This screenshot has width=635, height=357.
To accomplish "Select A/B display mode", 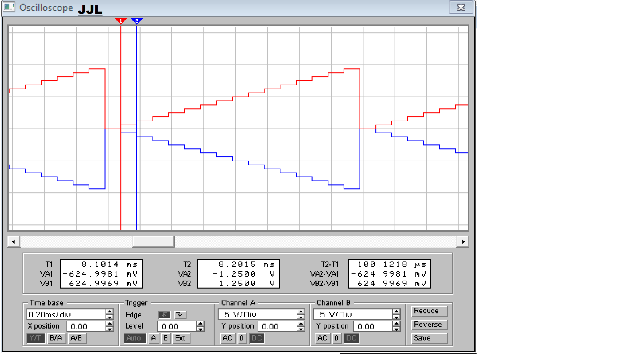I will (77, 338).
